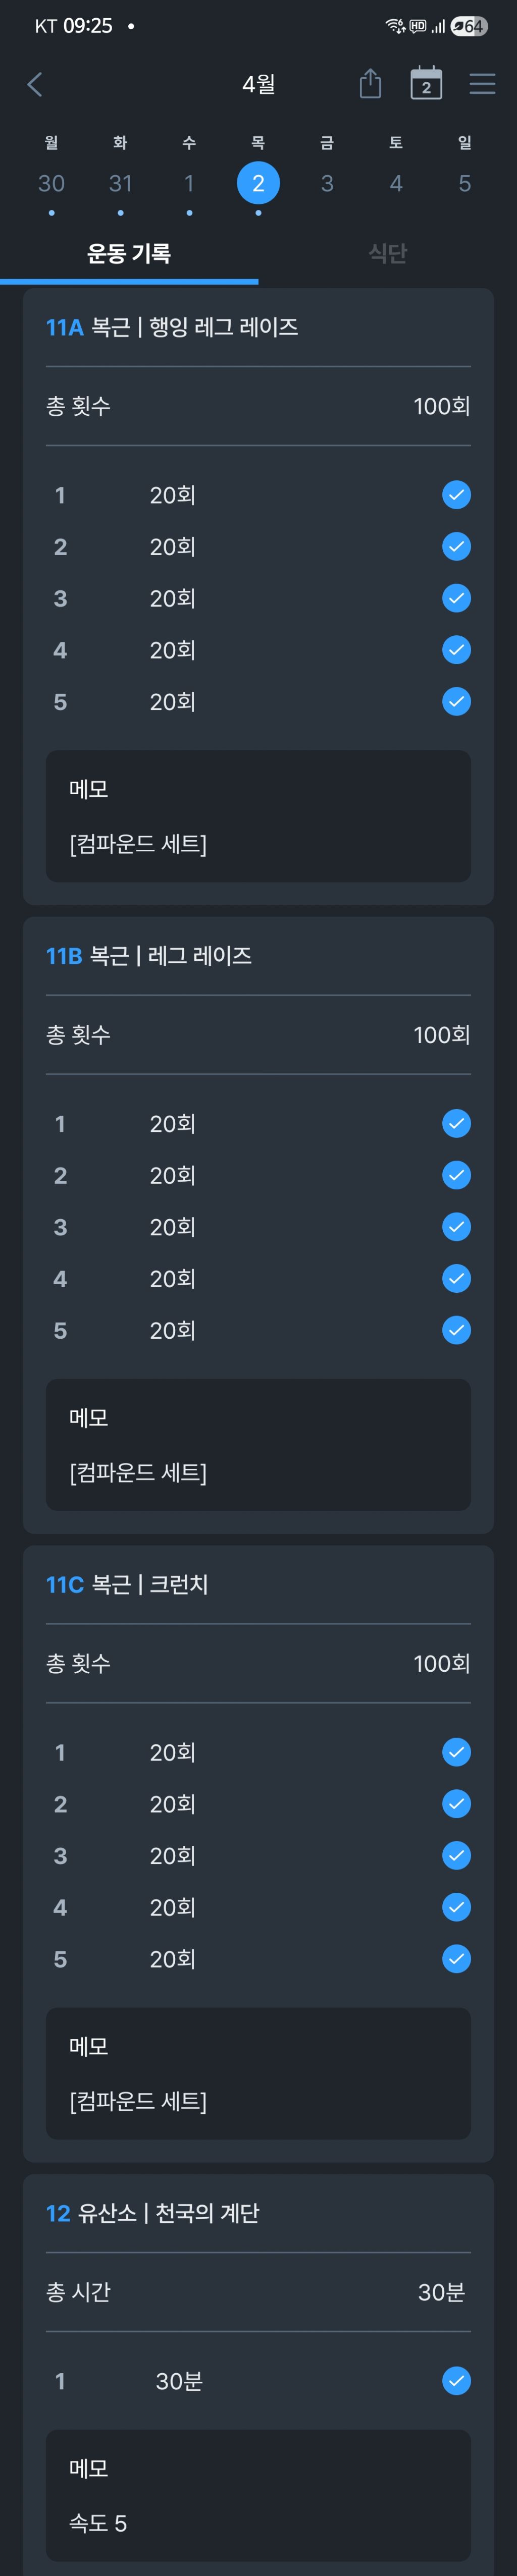Tap the highlighted date 2 circle
The height and width of the screenshot is (2576, 517).
(258, 184)
